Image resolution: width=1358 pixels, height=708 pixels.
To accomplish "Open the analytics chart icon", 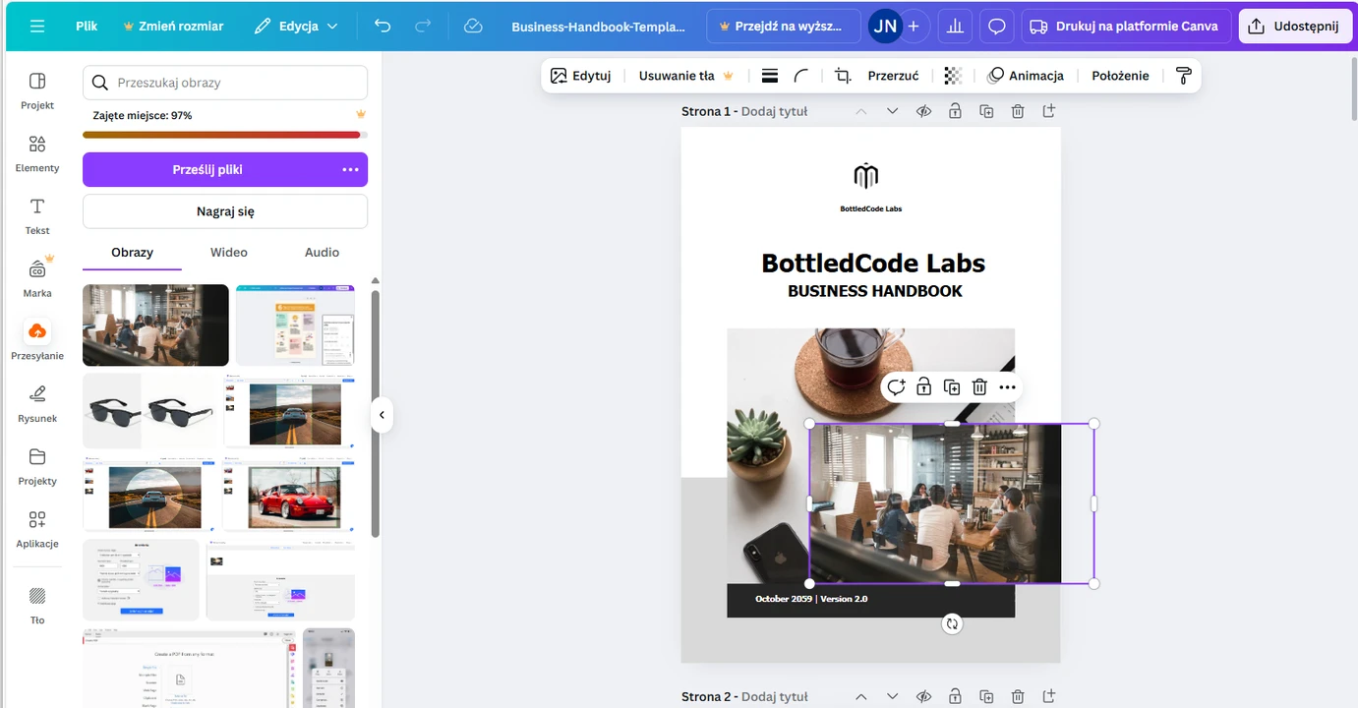I will [x=955, y=27].
